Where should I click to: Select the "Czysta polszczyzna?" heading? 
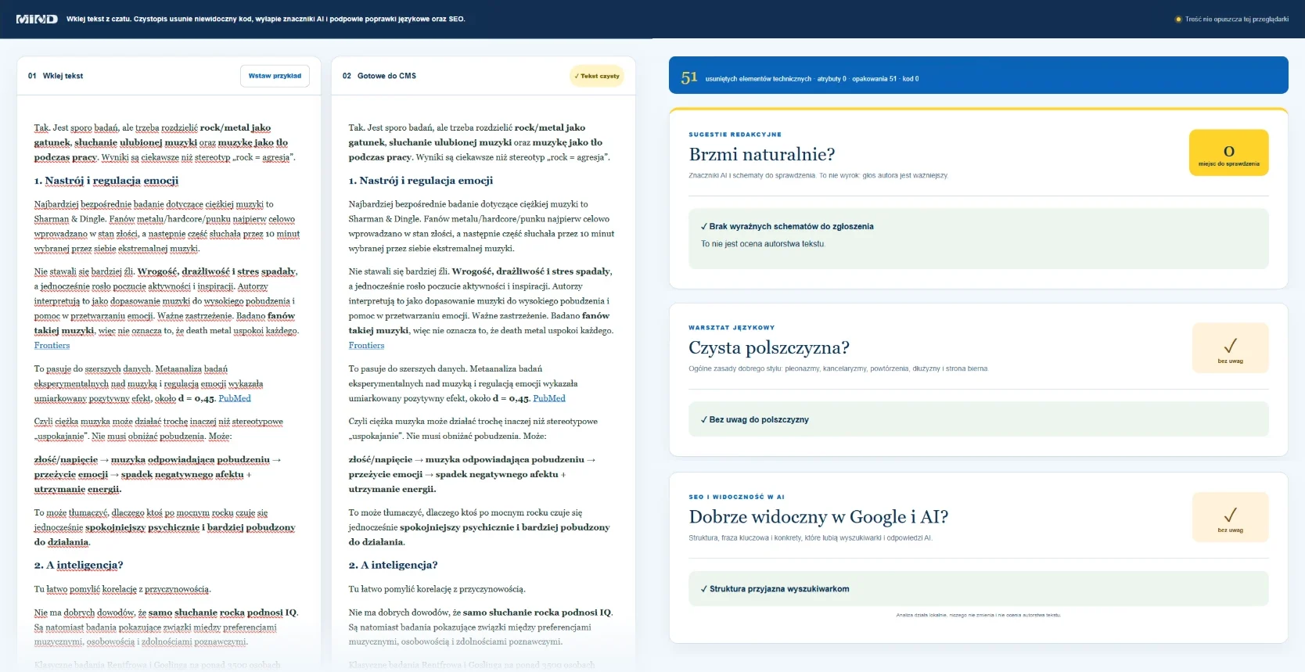point(769,347)
